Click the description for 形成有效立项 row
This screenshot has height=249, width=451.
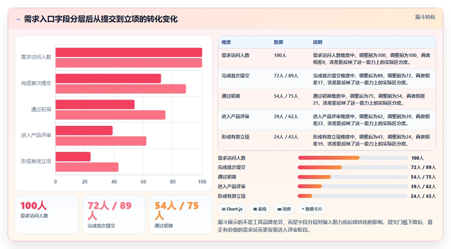371,140
